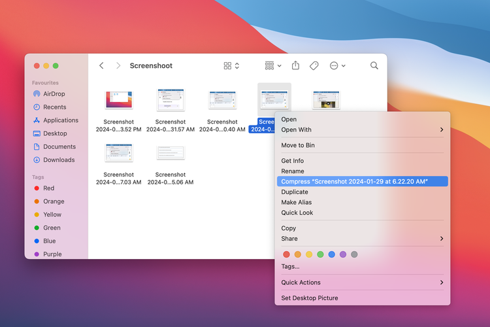Image resolution: width=490 pixels, height=327 pixels.
Task: Switch icon view using the view selector
Action: click(231, 65)
